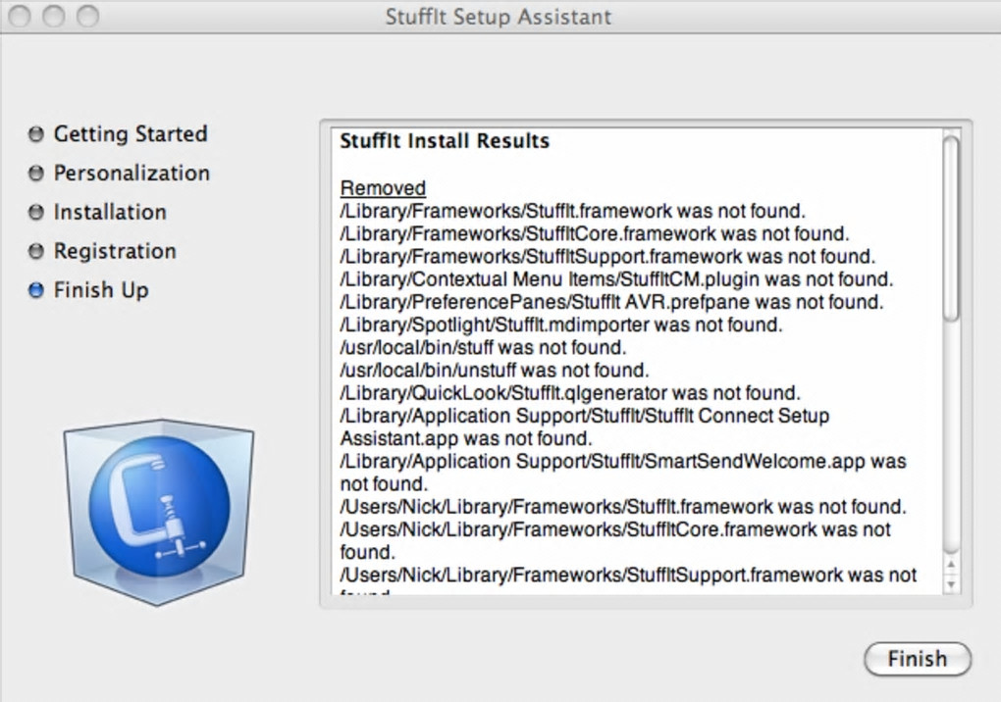This screenshot has width=1001, height=702.
Task: Select the Registration step label
Action: pyautogui.click(x=115, y=252)
